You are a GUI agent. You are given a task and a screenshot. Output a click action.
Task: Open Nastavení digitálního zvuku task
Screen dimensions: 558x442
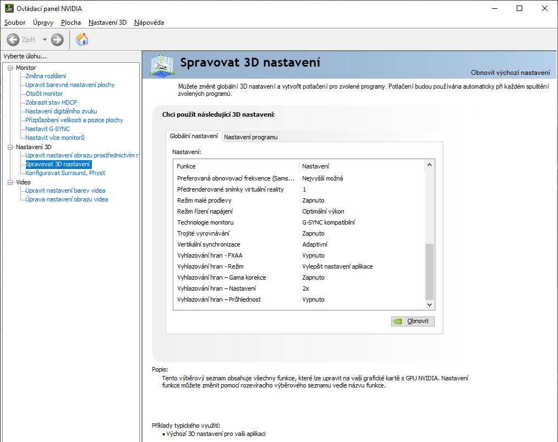point(61,111)
